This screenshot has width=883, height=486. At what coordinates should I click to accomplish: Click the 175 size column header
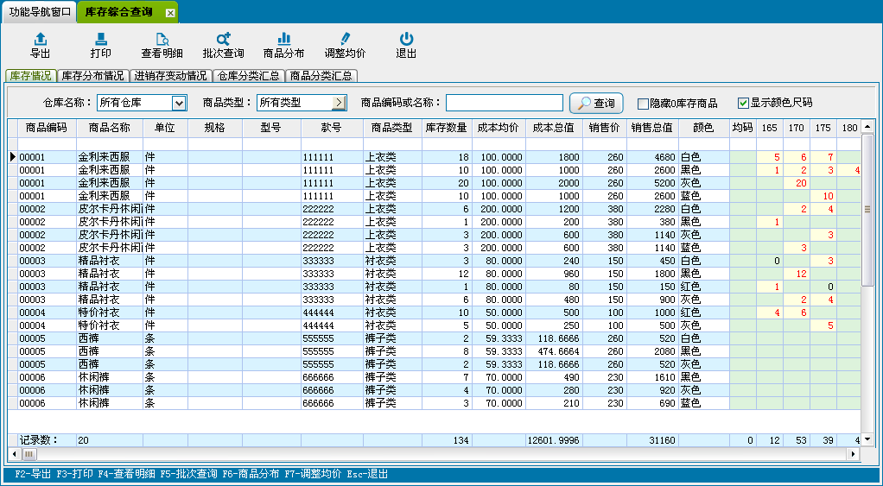[823, 128]
